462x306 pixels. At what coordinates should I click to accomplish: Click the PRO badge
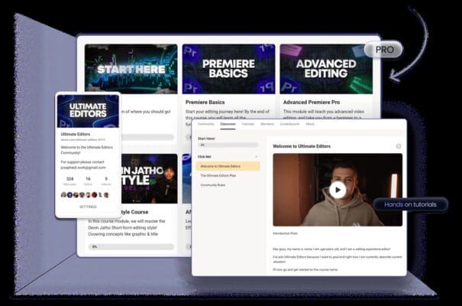(x=383, y=49)
